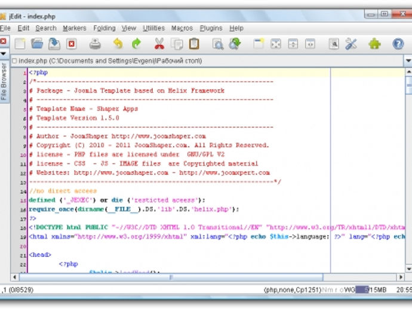The height and width of the screenshot is (309, 412).
Task: Click the "Websites: http://www.joomshaper.com" line
Action: [149, 173]
